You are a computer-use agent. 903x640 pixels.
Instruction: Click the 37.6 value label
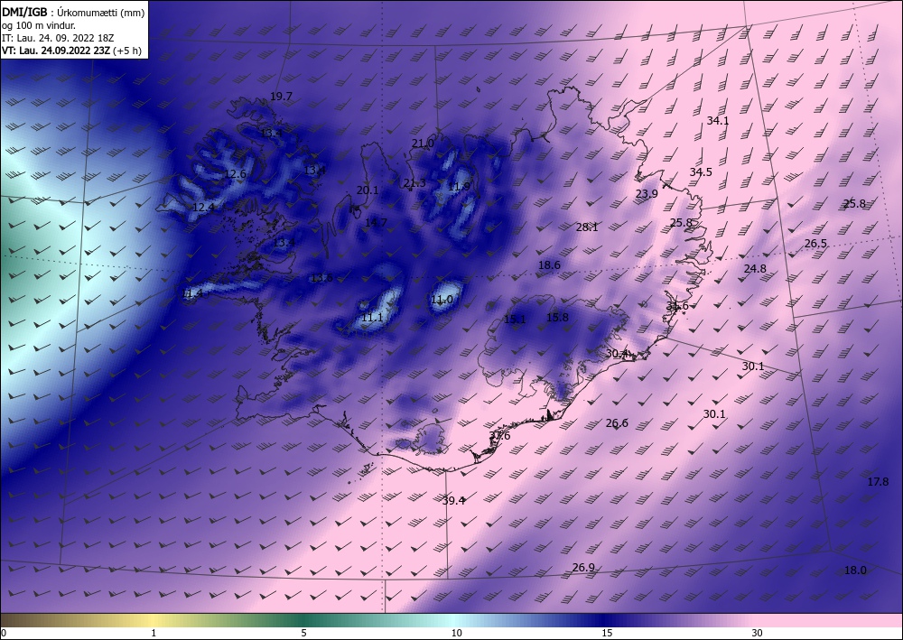pyautogui.click(x=499, y=436)
